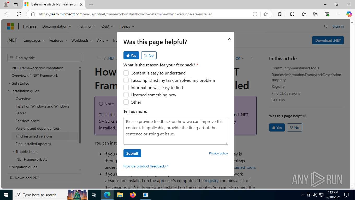Click the address bar URL
The height and width of the screenshot is (200, 355).
point(126,14)
